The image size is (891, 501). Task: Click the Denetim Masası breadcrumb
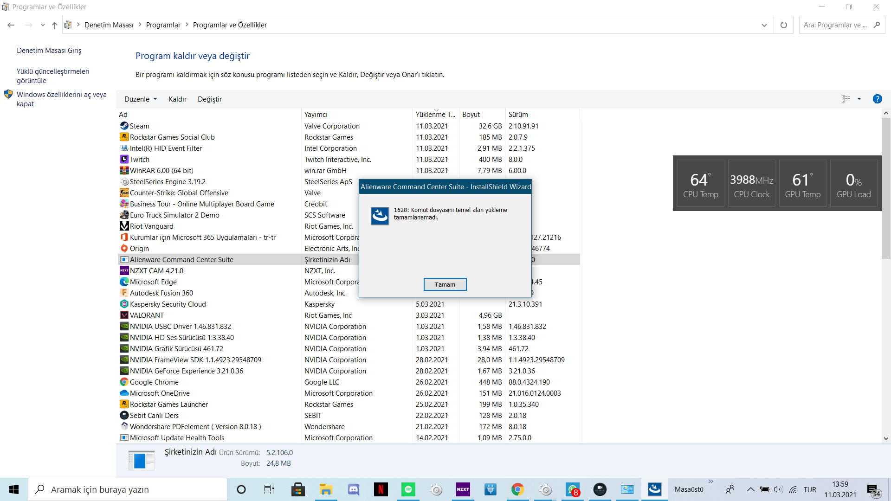tap(109, 25)
